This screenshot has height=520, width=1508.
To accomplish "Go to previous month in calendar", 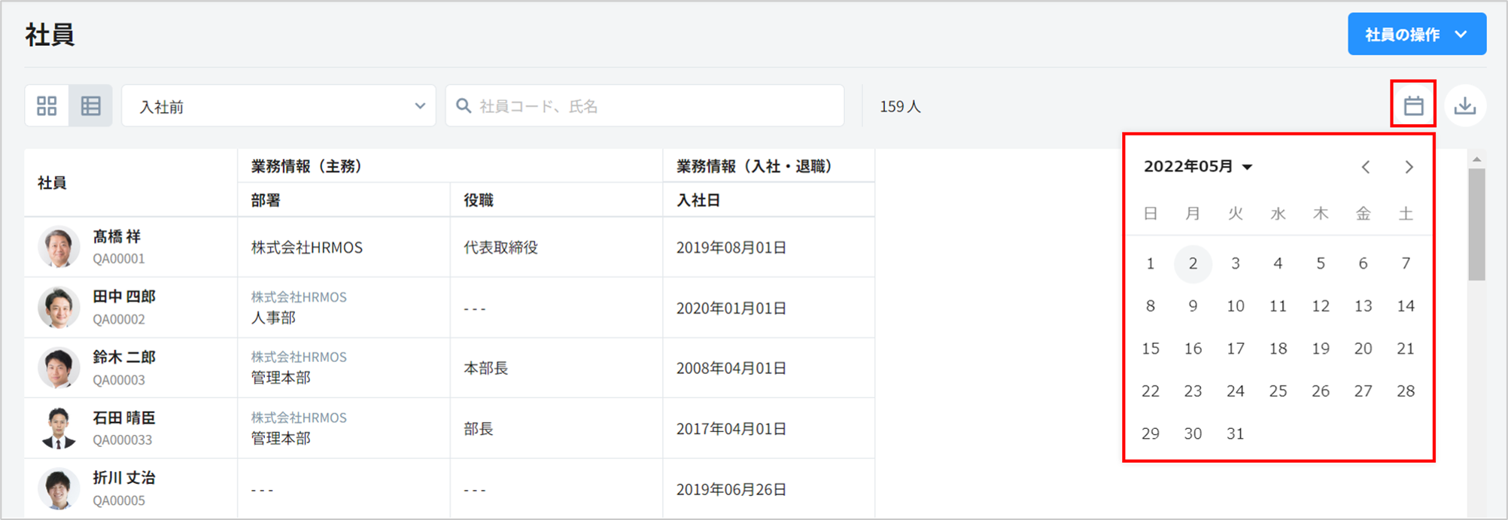I will pyautogui.click(x=1365, y=167).
